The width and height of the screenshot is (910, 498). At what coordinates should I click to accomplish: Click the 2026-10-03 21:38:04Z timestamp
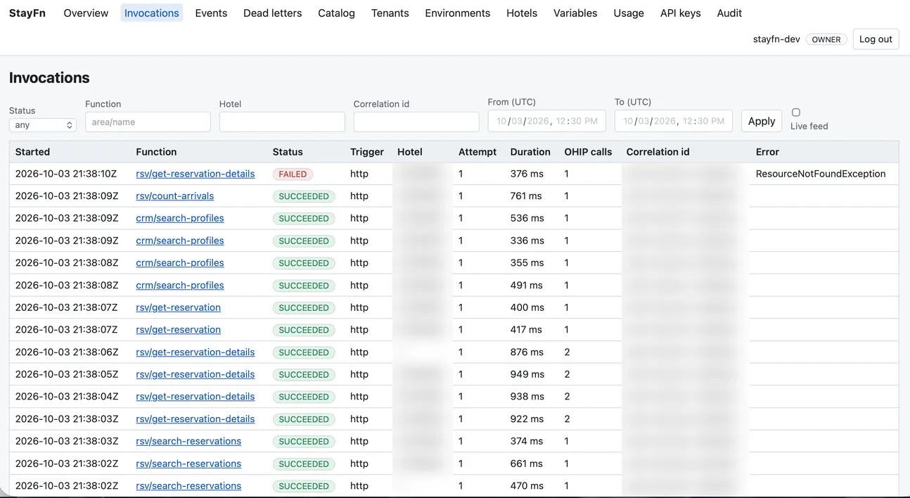pos(67,396)
